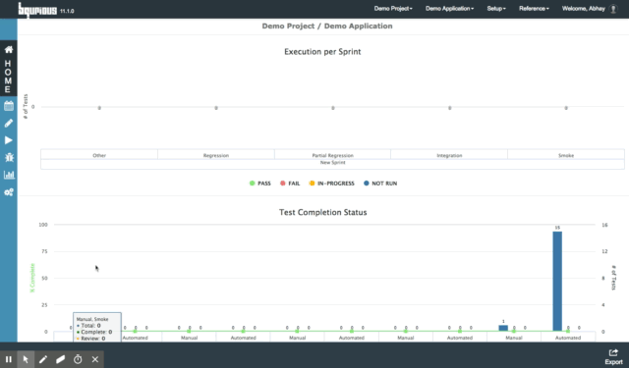Screen dimensions: 629x368
Task: Open the Reference dropdown menu
Action: (x=534, y=9)
